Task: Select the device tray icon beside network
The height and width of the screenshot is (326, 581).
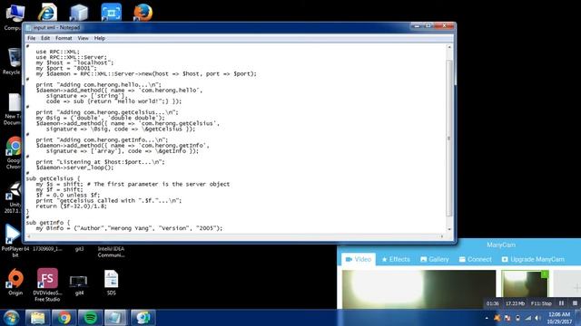Action: 517,318
